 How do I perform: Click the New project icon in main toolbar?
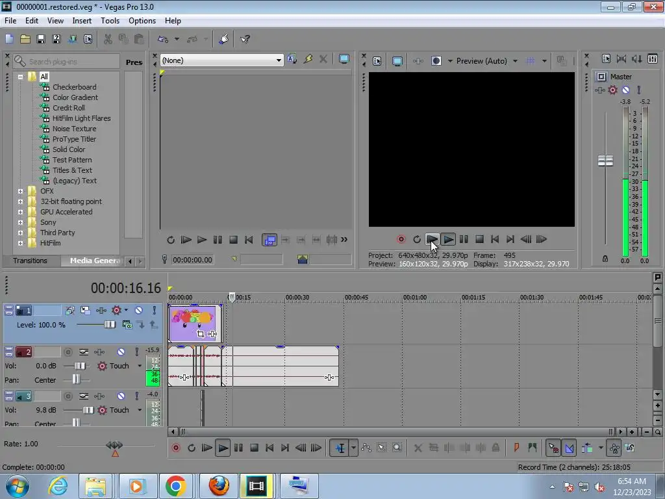[9, 39]
